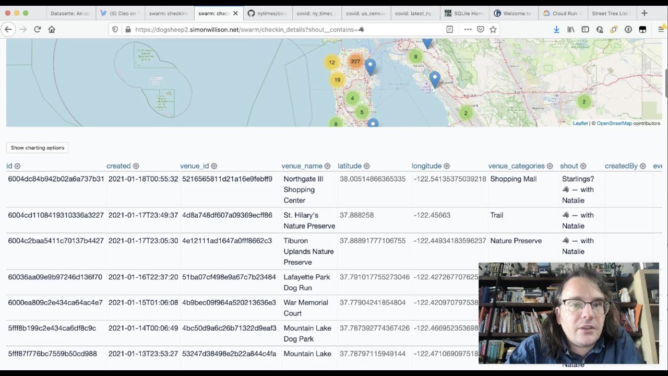Open OpenStreetMap attribution link
668x376 pixels.
614,123
